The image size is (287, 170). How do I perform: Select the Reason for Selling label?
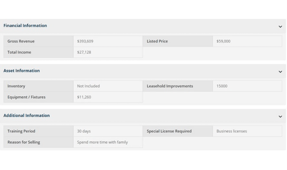tap(24, 142)
